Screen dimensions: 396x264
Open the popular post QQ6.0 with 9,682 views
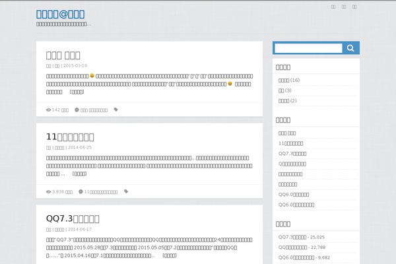click(296, 257)
